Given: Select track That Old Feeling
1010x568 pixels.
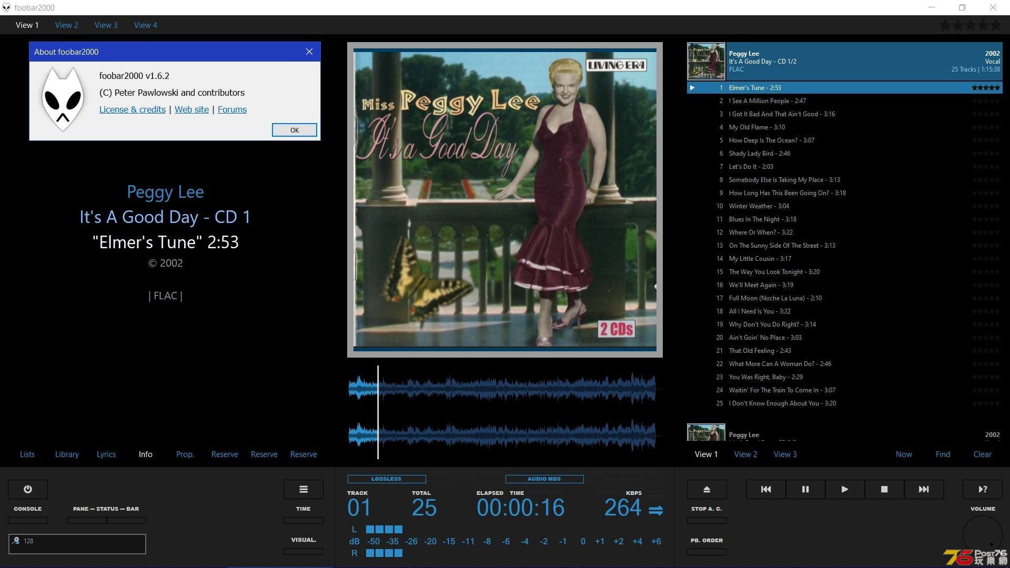Looking at the screenshot, I should [845, 351].
